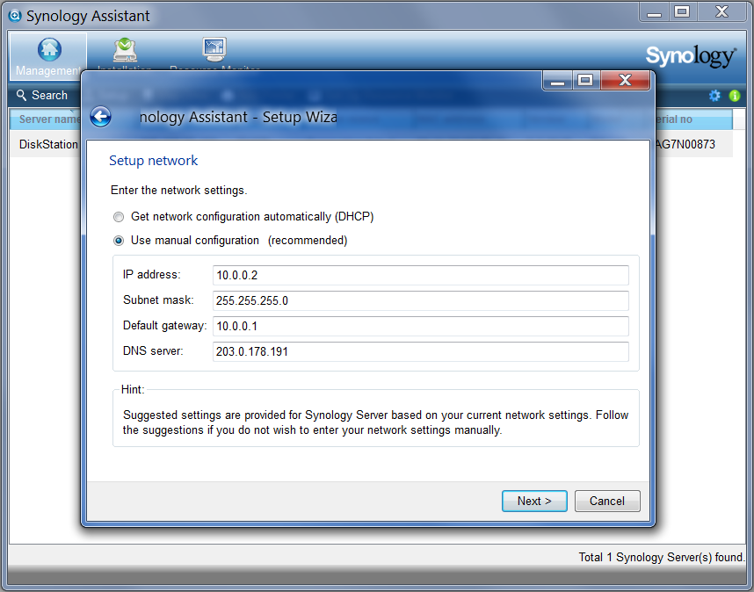
Task: Open the Management tab in Synology Assistant
Action: point(48,56)
